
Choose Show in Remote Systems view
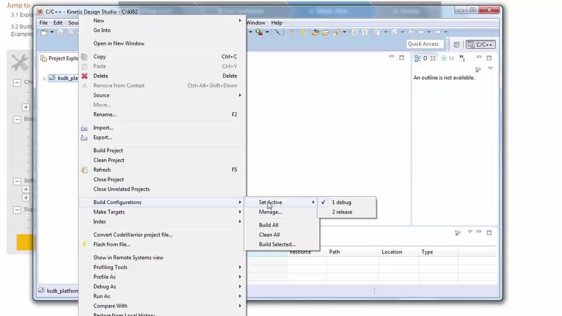162,257
